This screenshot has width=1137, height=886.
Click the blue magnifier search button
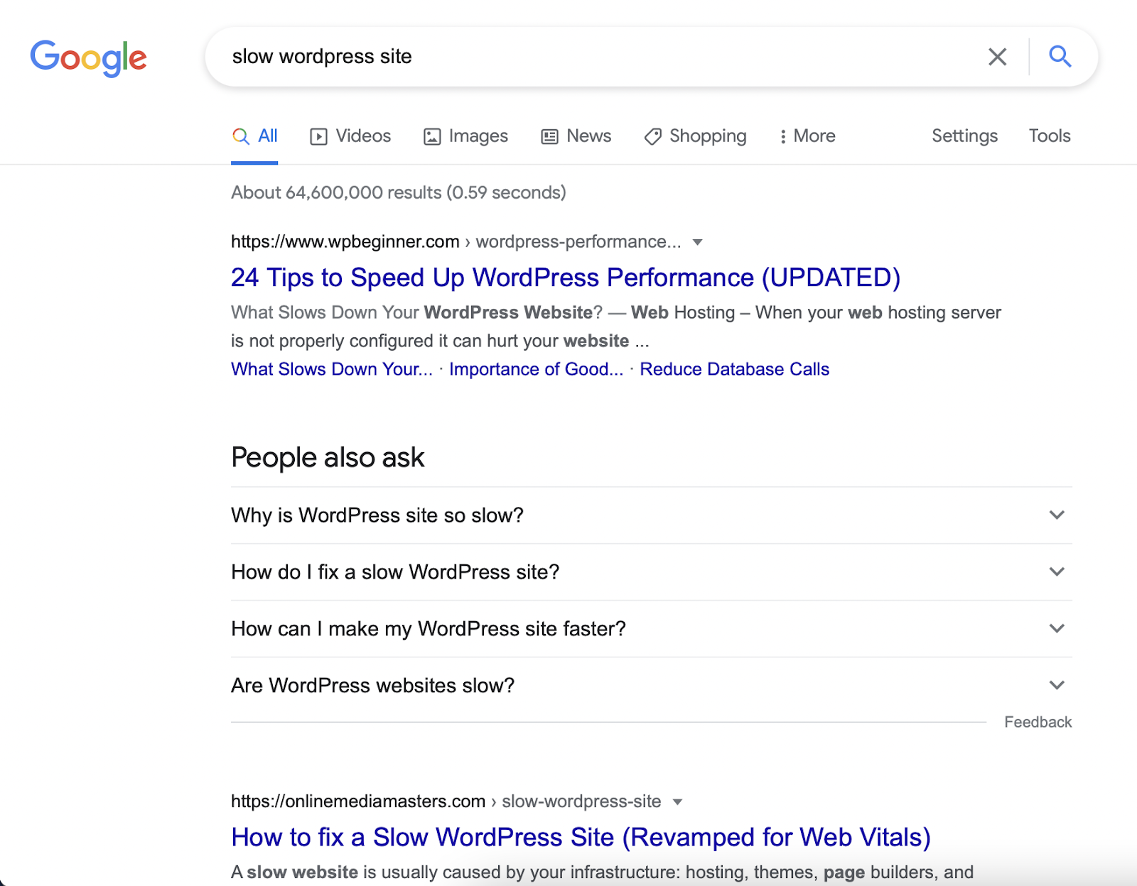pyautogui.click(x=1060, y=56)
